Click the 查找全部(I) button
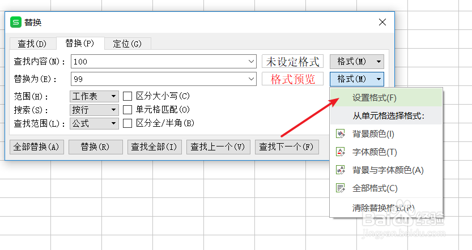Viewport: 472px width, 250px height. coord(155,147)
